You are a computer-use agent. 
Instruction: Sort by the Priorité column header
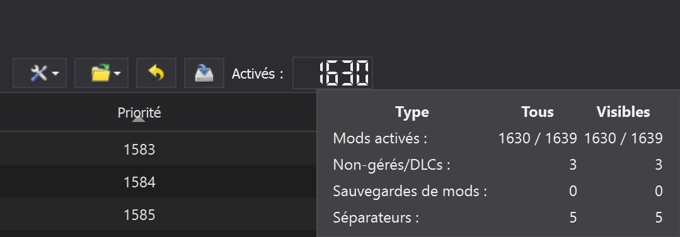(139, 113)
